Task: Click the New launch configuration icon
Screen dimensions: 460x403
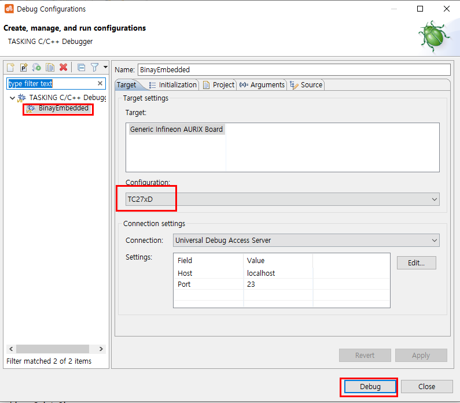Action: (x=10, y=68)
